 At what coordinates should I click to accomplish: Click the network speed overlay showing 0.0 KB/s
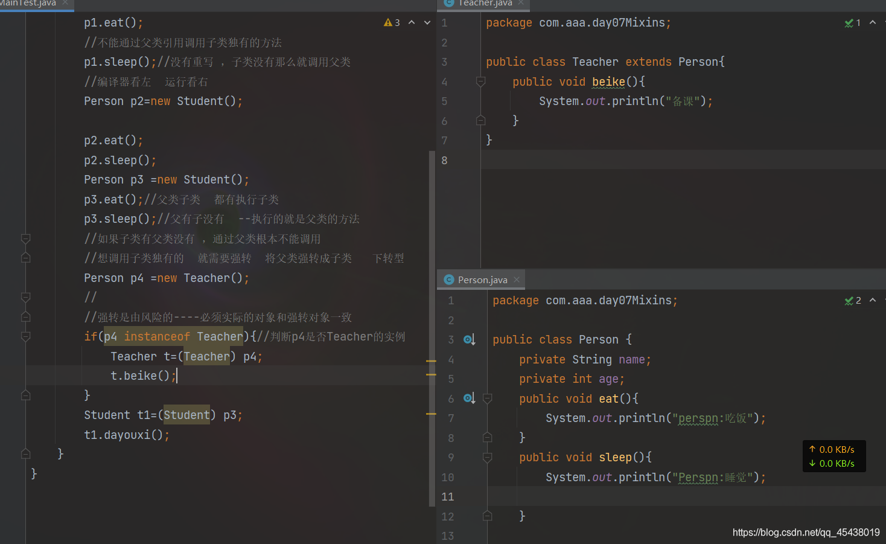tap(834, 456)
